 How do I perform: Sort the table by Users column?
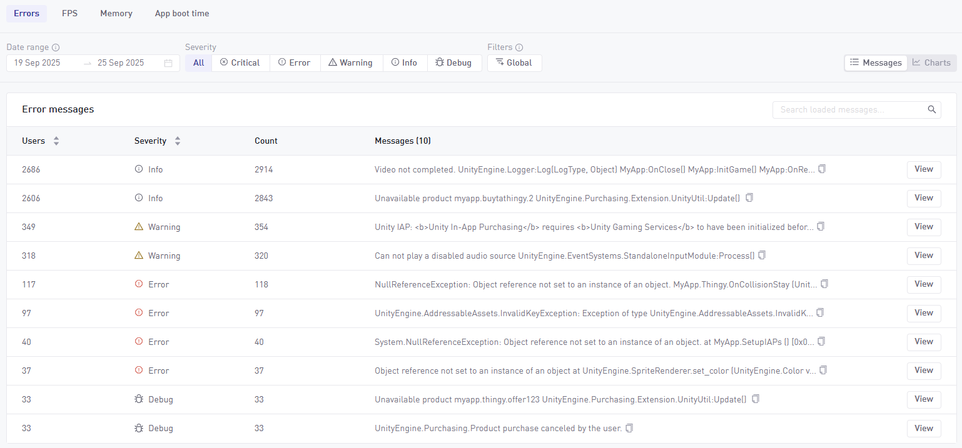pos(56,141)
